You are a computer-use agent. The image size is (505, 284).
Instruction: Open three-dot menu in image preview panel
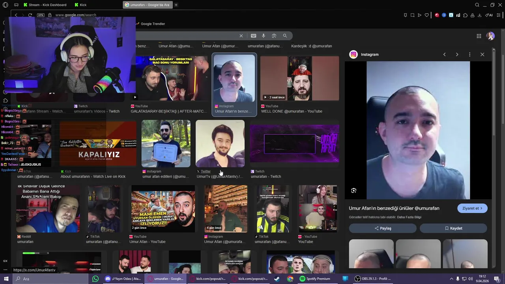(x=469, y=54)
